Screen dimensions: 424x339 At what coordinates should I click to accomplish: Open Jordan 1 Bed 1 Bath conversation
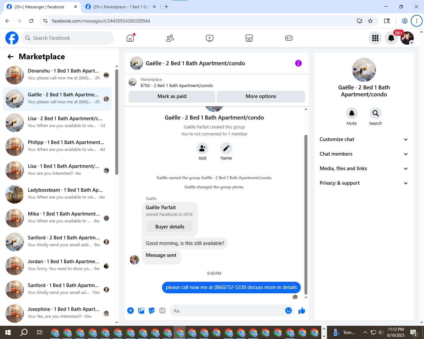(x=57, y=266)
